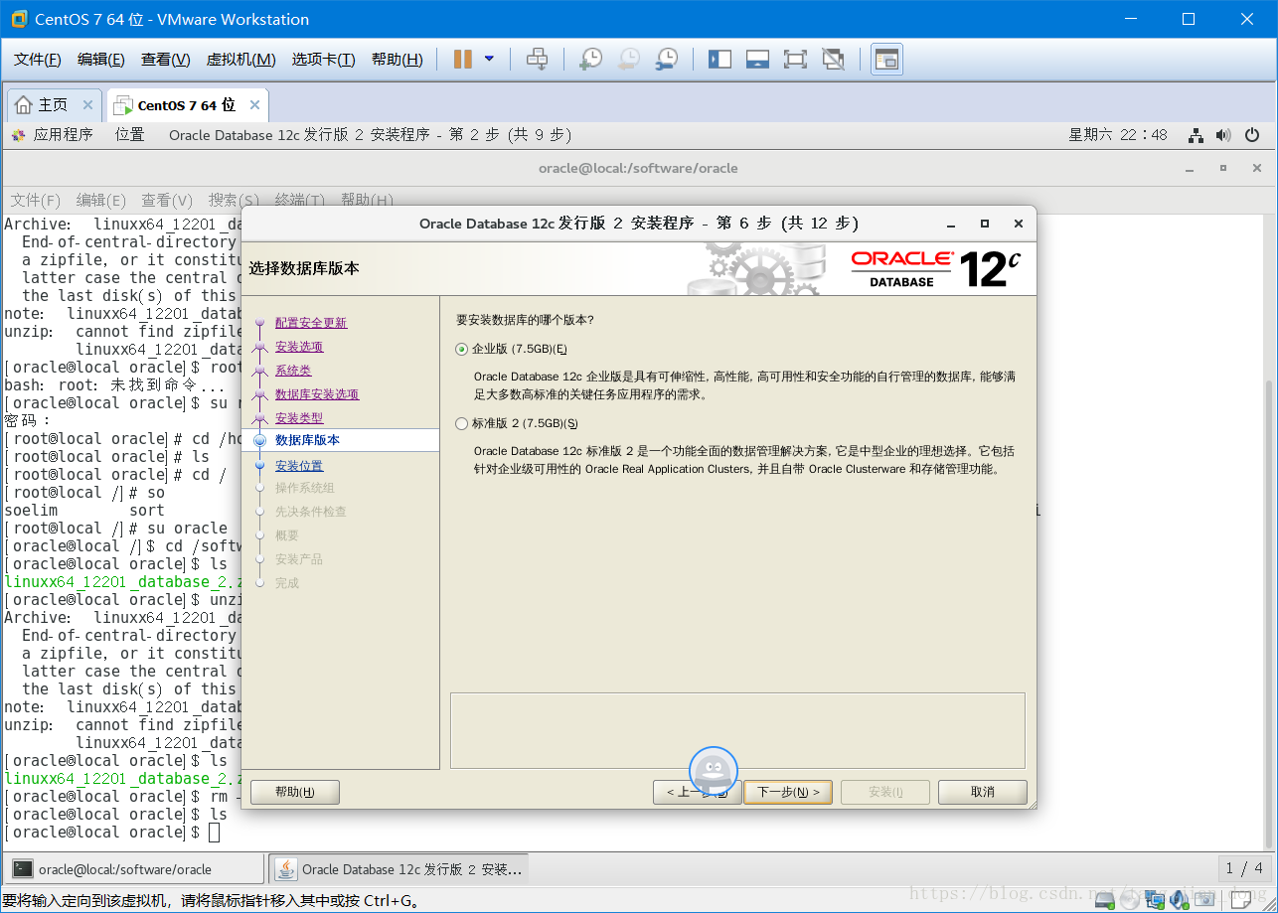Screen dimensions: 1278x913
Task: Click the CD/DVD drive status icon
Action: point(1130,900)
